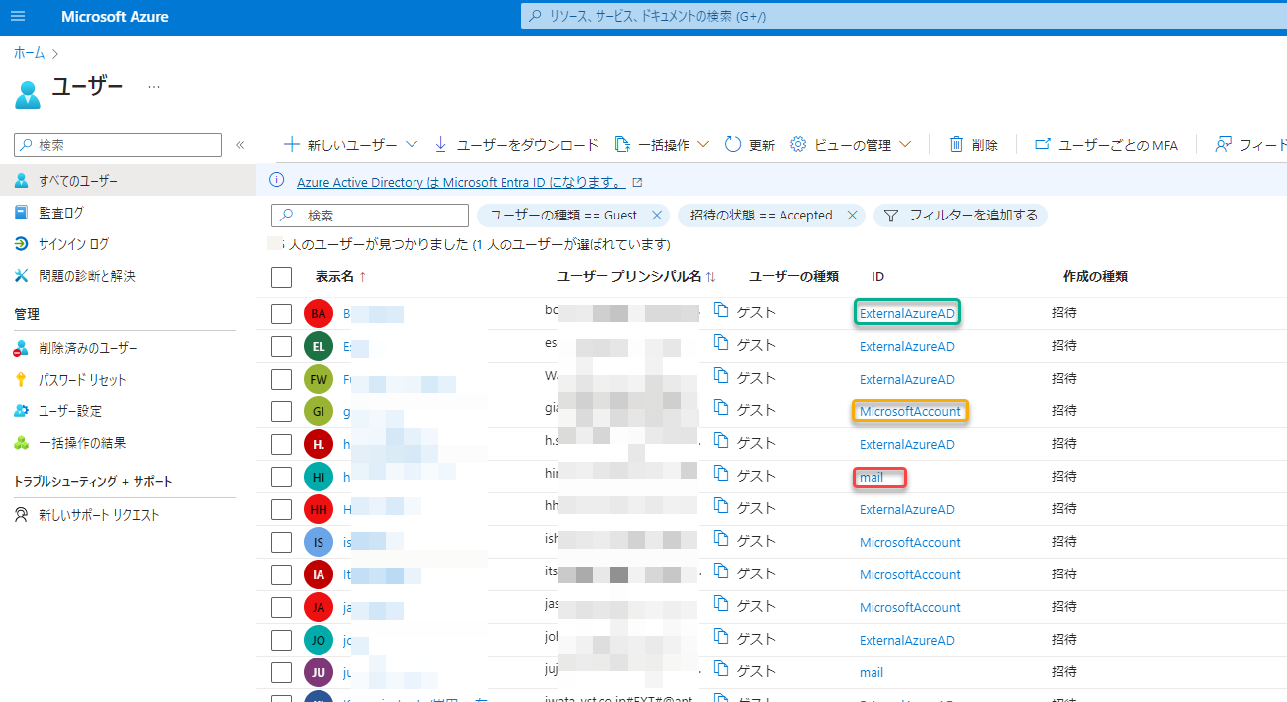1287x702 pixels.
Task: Click the ユーザーをダウンロード button
Action: point(516,144)
